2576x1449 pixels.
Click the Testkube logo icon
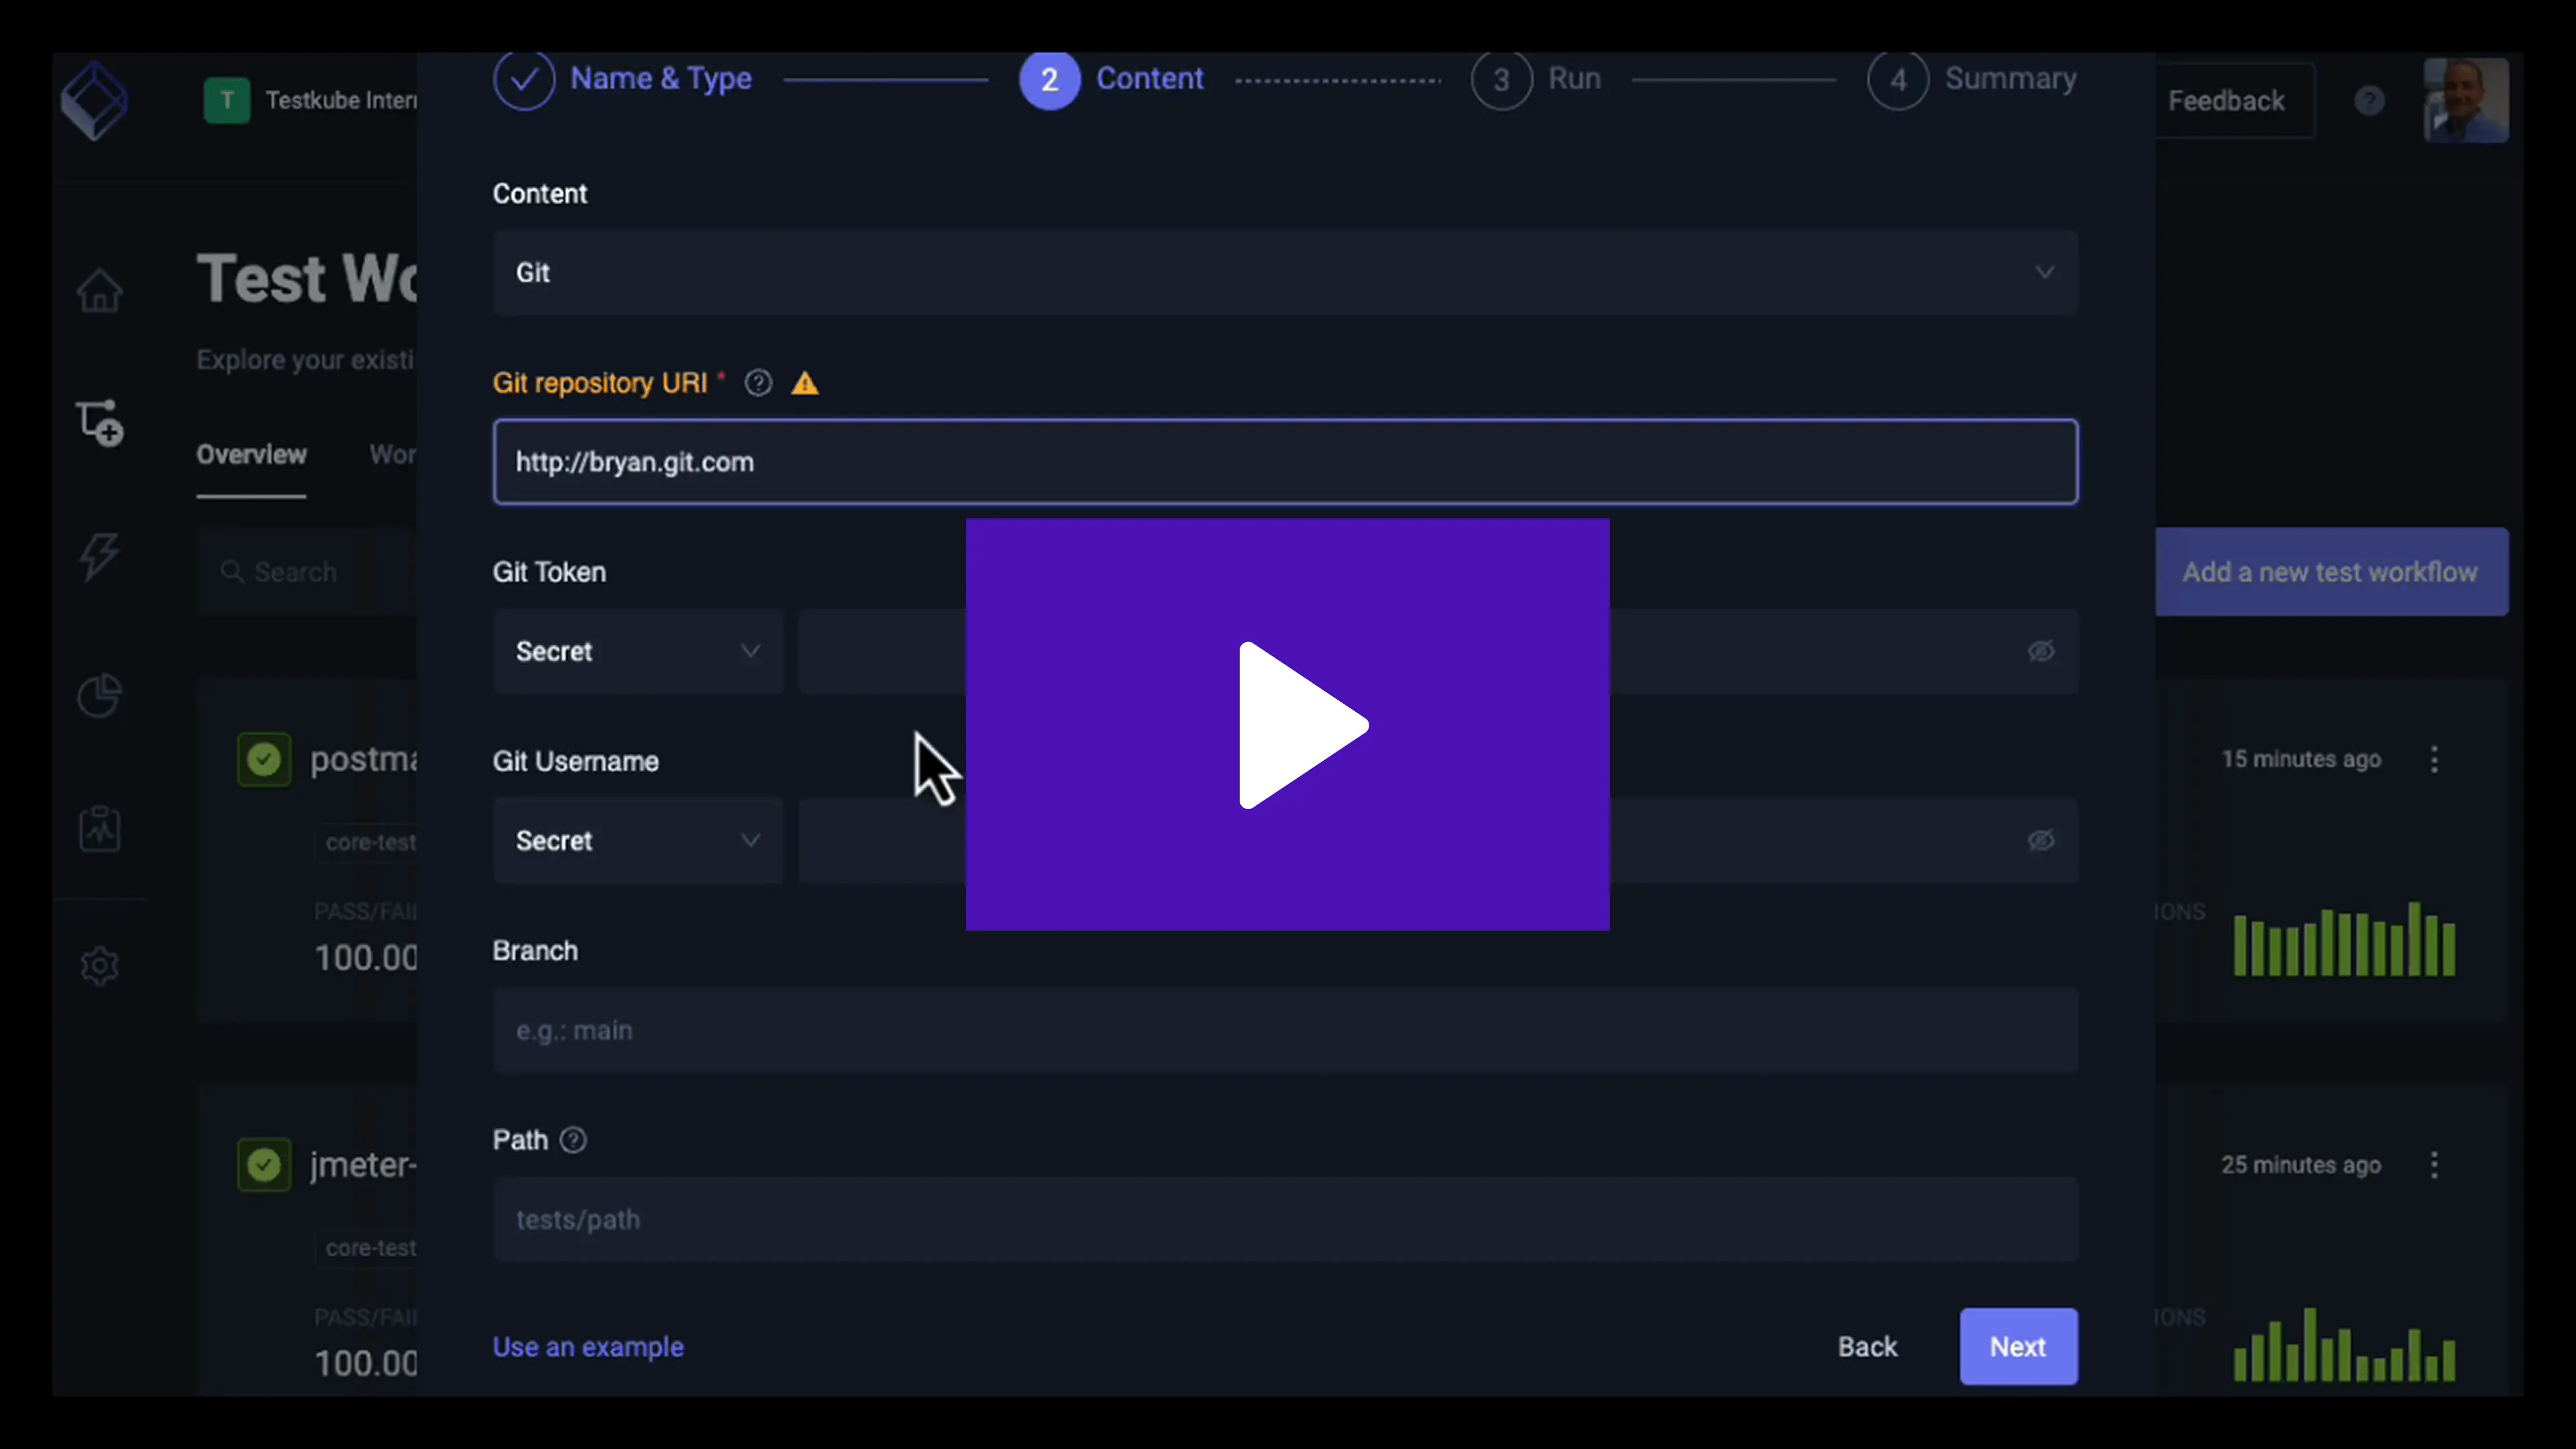pos(94,100)
